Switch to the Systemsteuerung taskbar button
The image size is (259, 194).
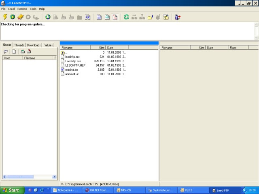pyautogui.click(x=161, y=190)
